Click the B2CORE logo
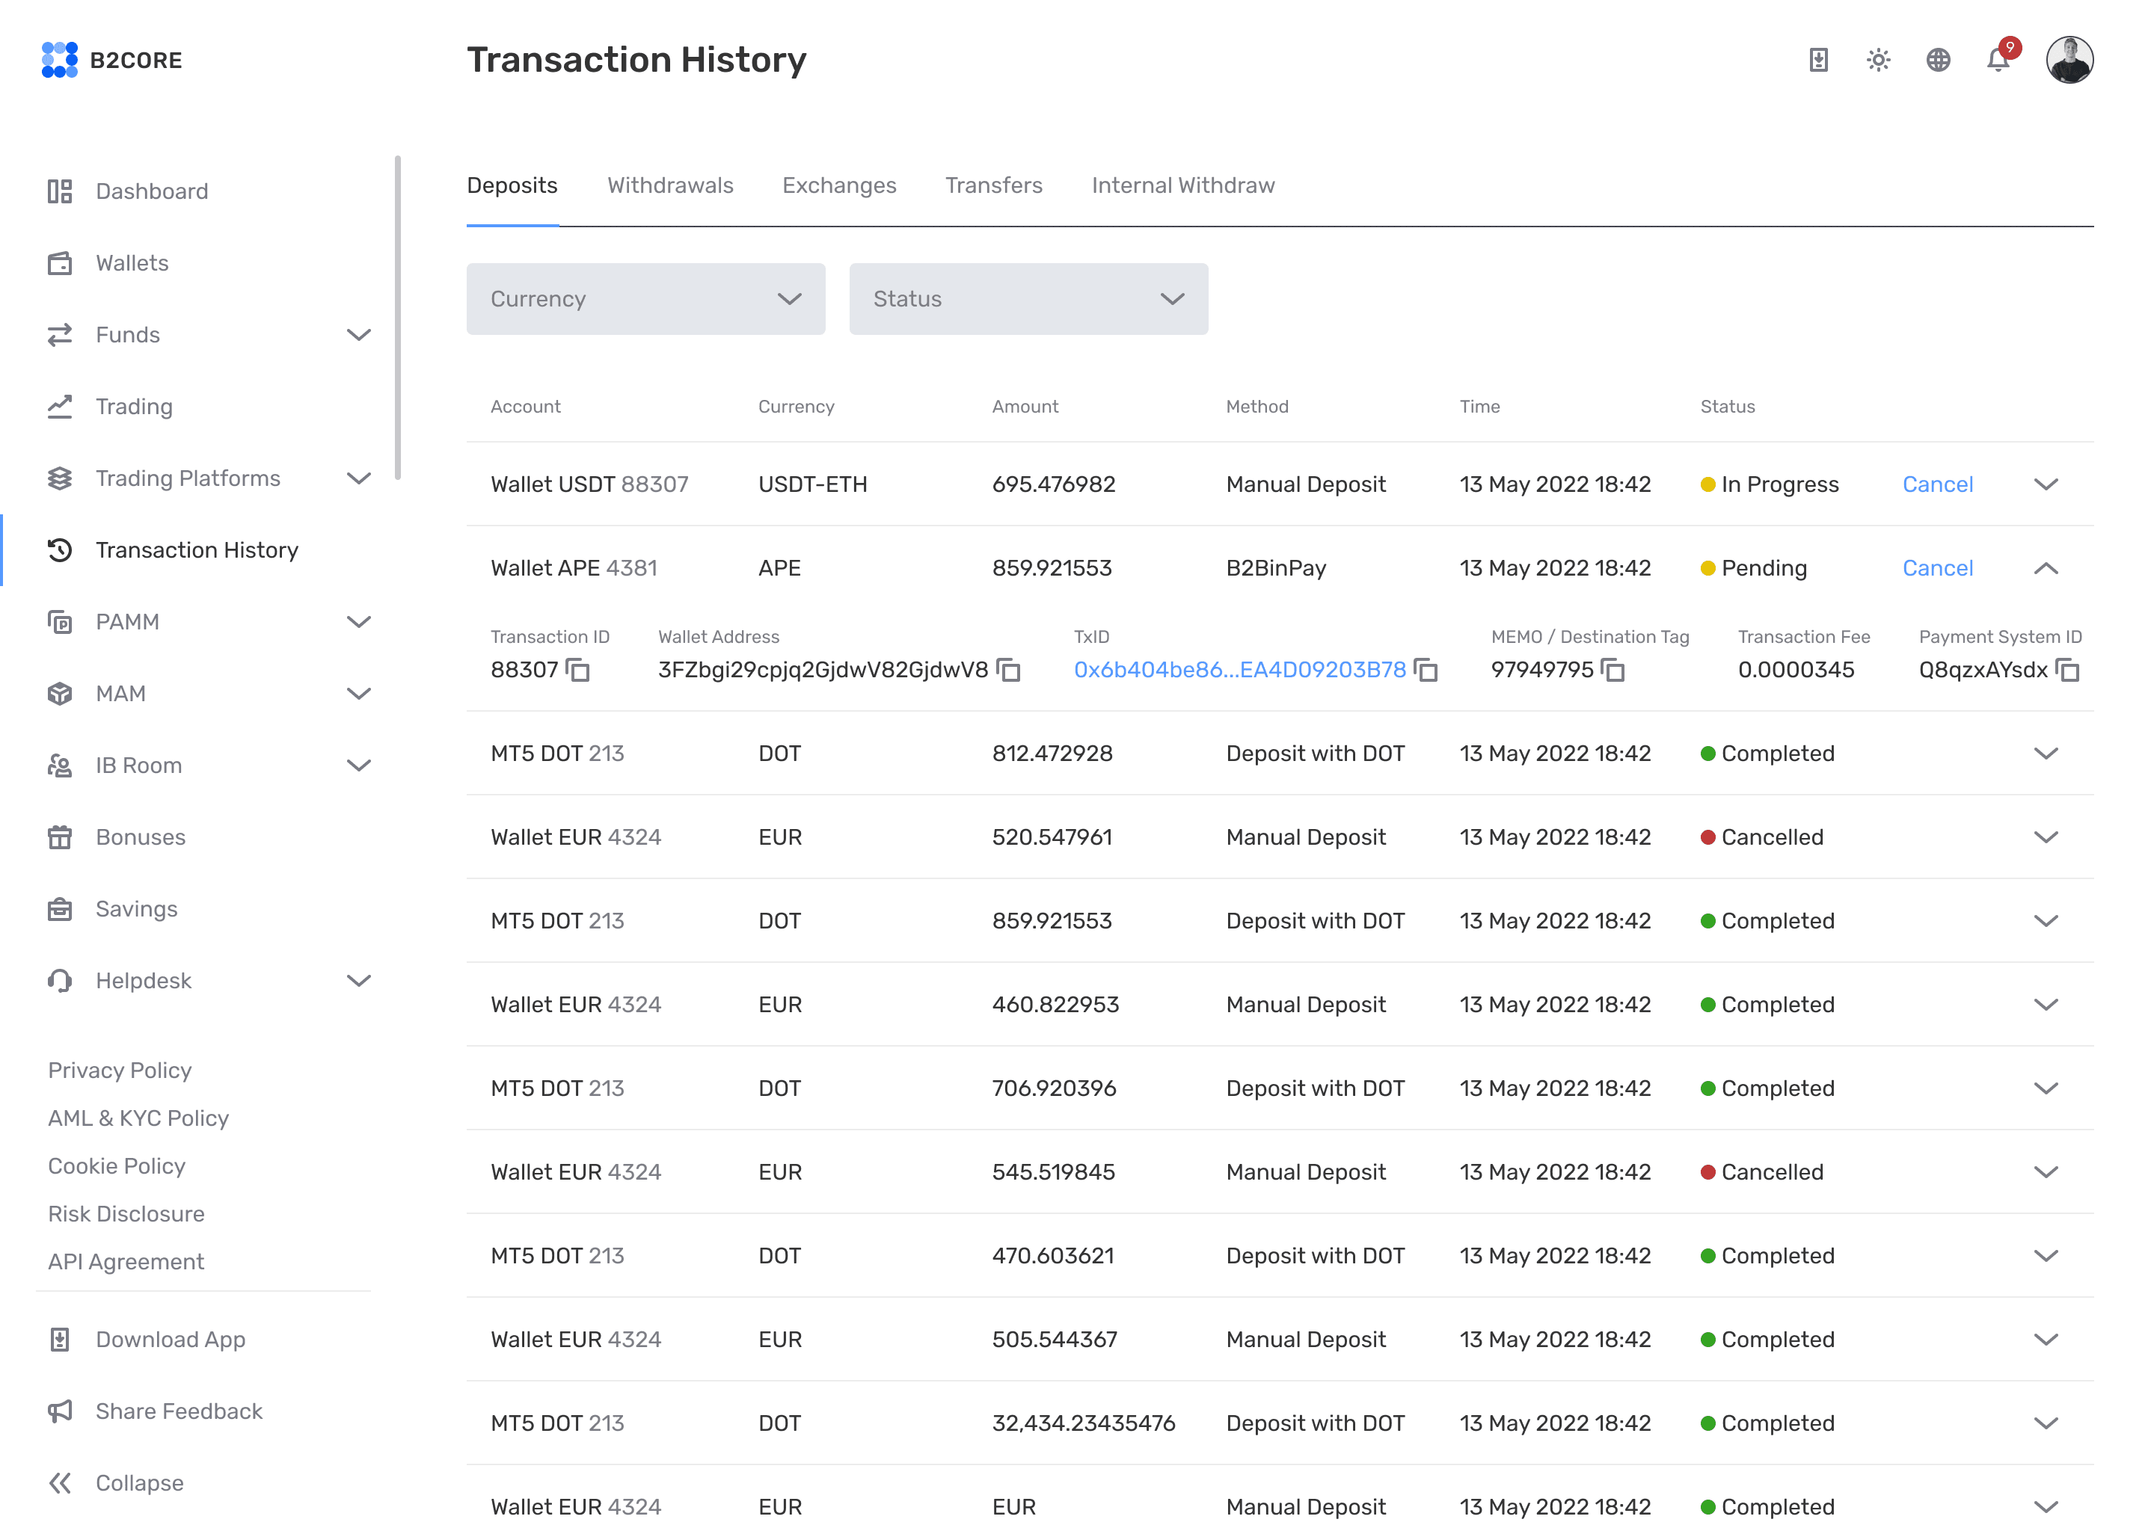Image resolution: width=2154 pixels, height=1531 pixels. pos(111,59)
